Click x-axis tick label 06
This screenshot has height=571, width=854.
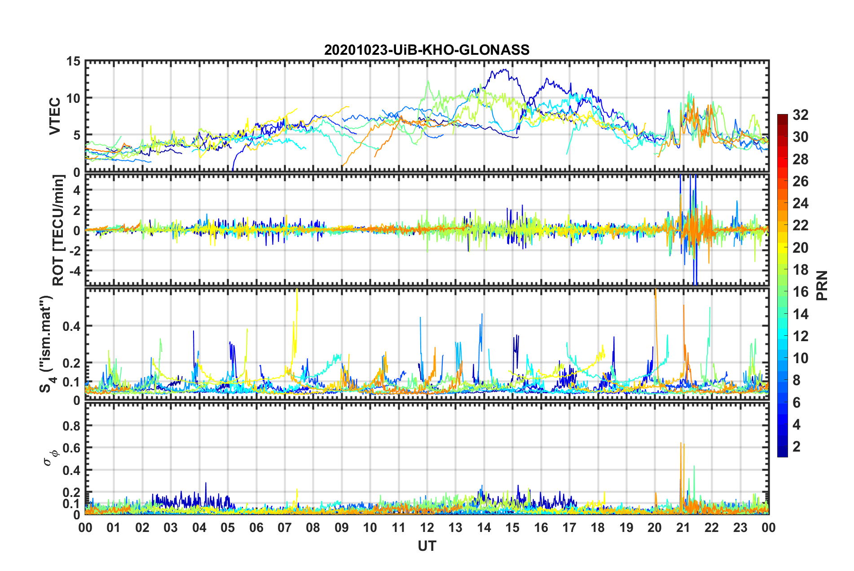coord(256,527)
